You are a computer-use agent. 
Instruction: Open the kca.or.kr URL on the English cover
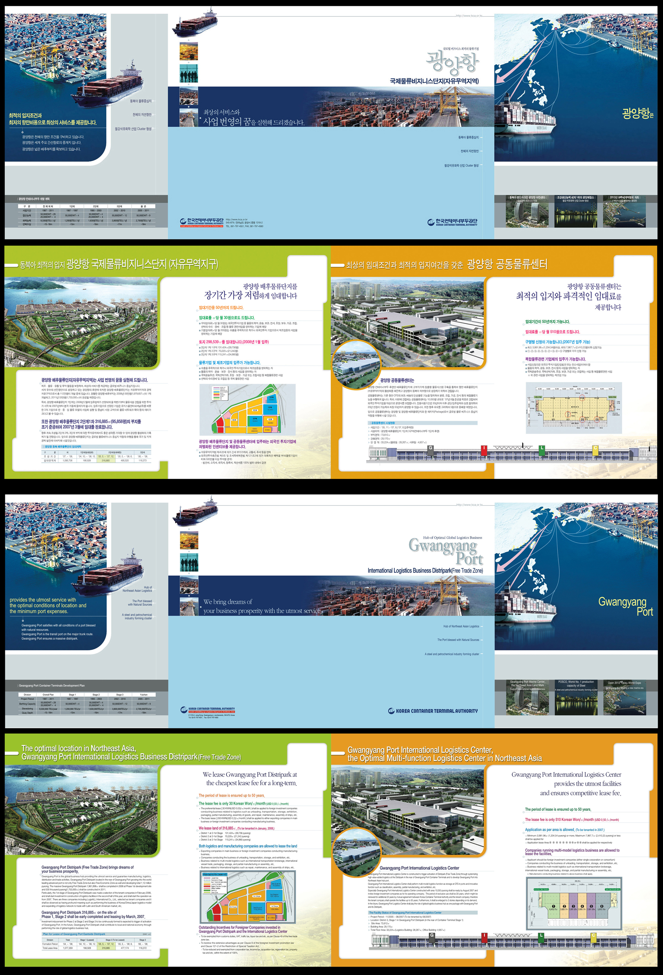coord(469,505)
